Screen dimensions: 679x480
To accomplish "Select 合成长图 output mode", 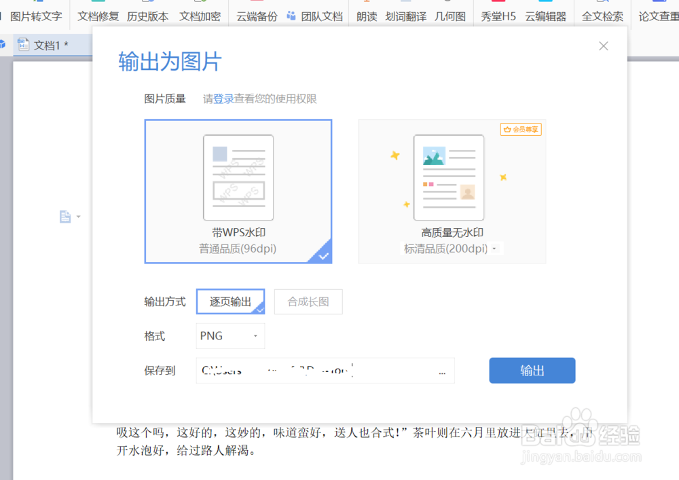I will point(308,301).
